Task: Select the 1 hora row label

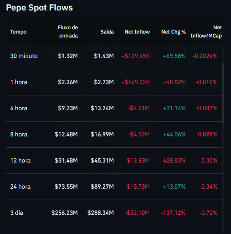Action: point(19,82)
